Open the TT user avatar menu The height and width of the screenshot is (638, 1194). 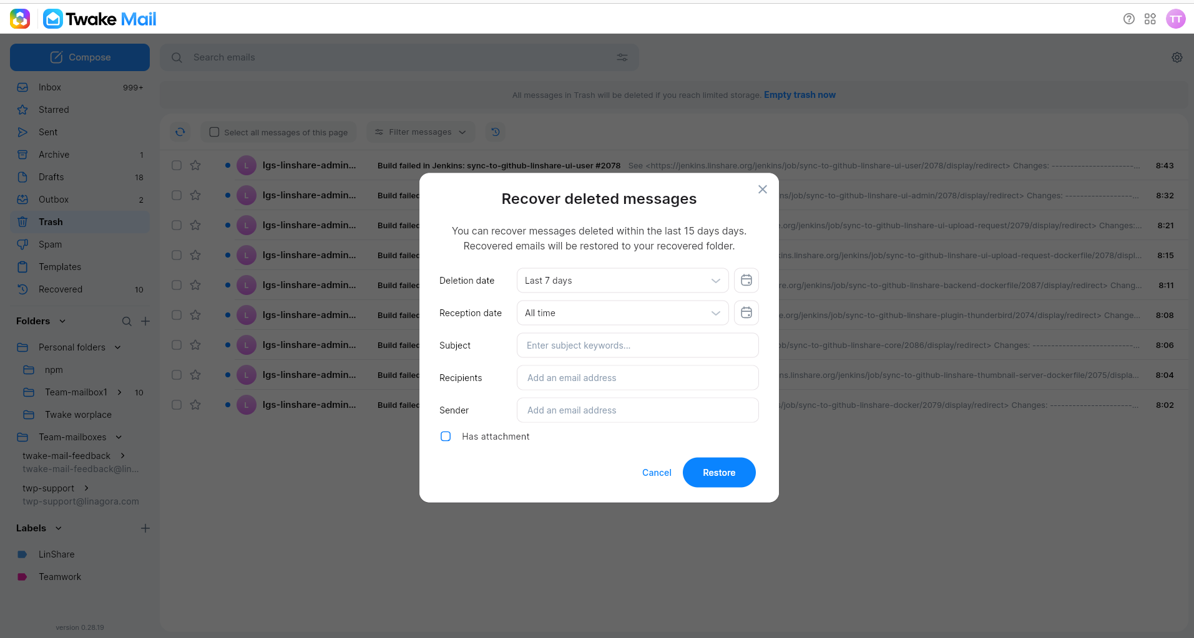coord(1175,19)
